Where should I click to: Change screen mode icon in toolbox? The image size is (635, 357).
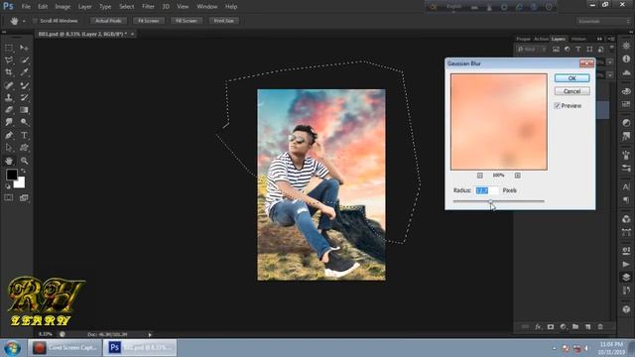pos(24,198)
